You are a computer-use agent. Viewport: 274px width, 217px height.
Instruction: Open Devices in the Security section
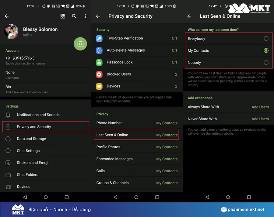(x=137, y=86)
